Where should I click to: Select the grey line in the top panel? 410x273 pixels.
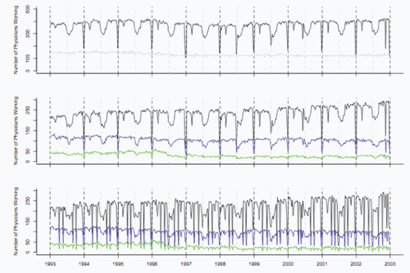(137, 53)
